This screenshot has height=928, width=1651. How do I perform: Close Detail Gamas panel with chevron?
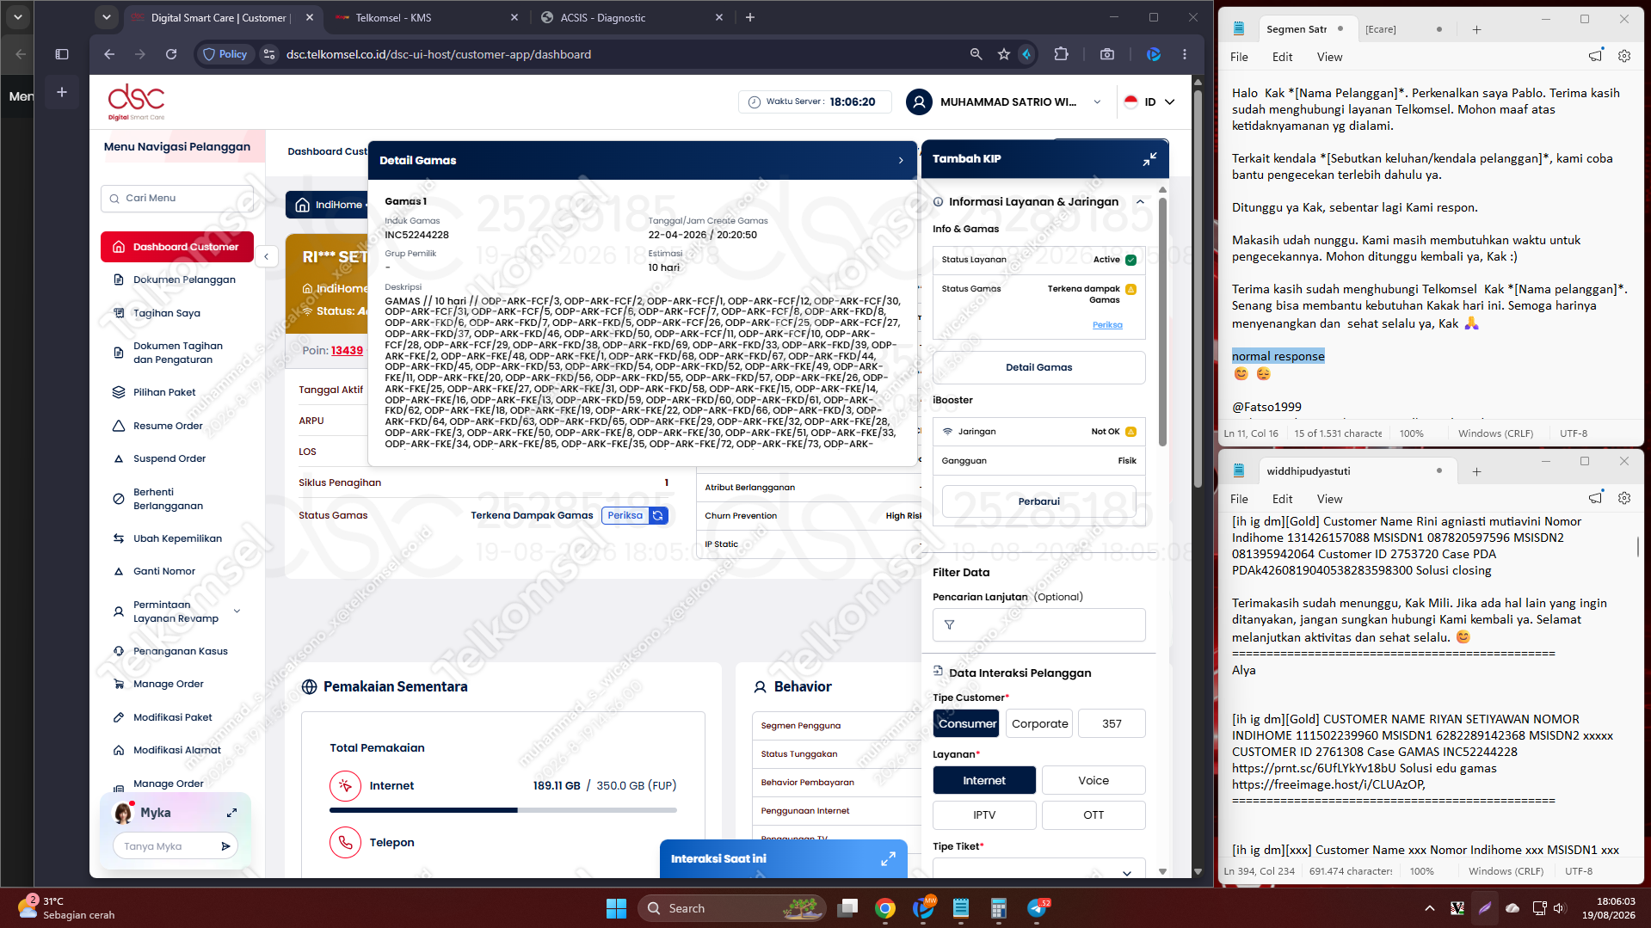901,161
